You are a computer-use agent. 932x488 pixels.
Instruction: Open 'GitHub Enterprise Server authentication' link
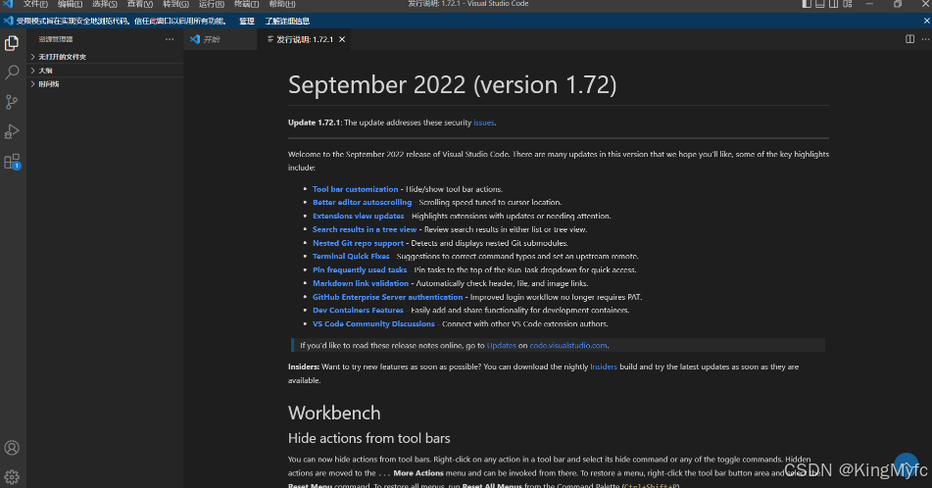coord(387,297)
